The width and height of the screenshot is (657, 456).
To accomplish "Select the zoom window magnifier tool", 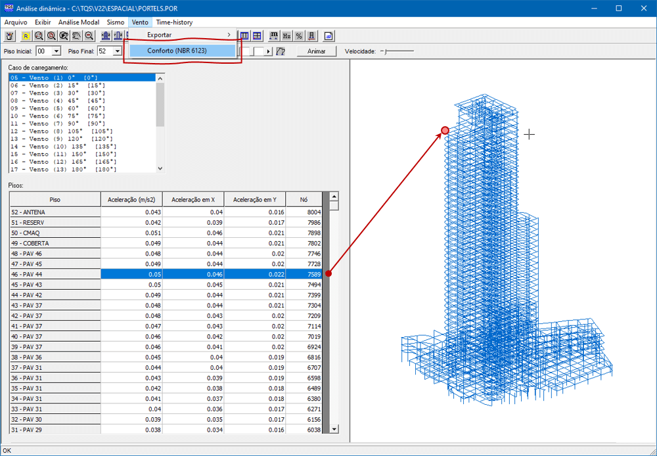I will pos(39,36).
